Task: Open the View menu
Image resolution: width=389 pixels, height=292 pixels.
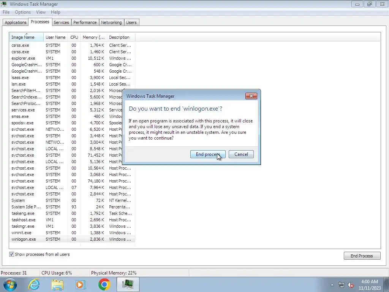Action: [41, 12]
